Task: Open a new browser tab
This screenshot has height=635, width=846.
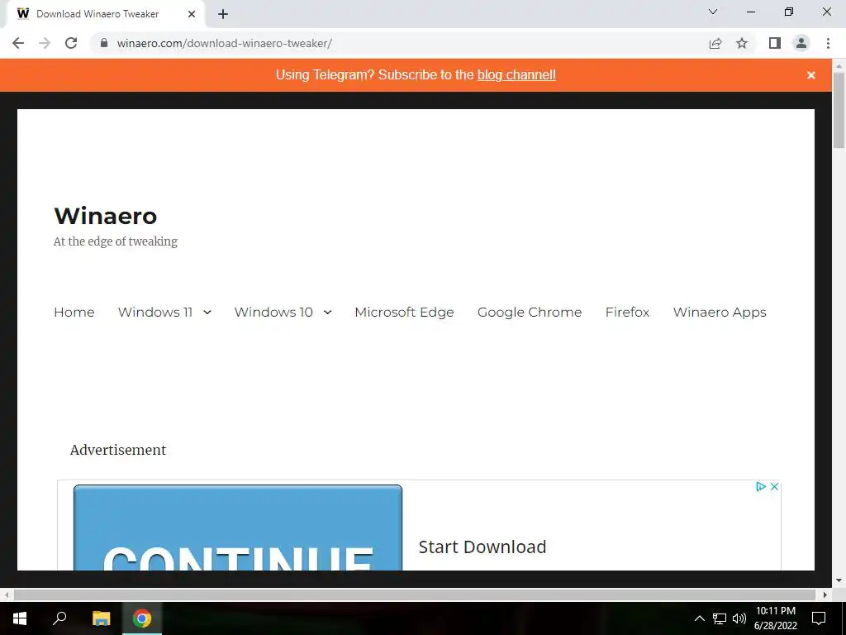Action: point(223,14)
